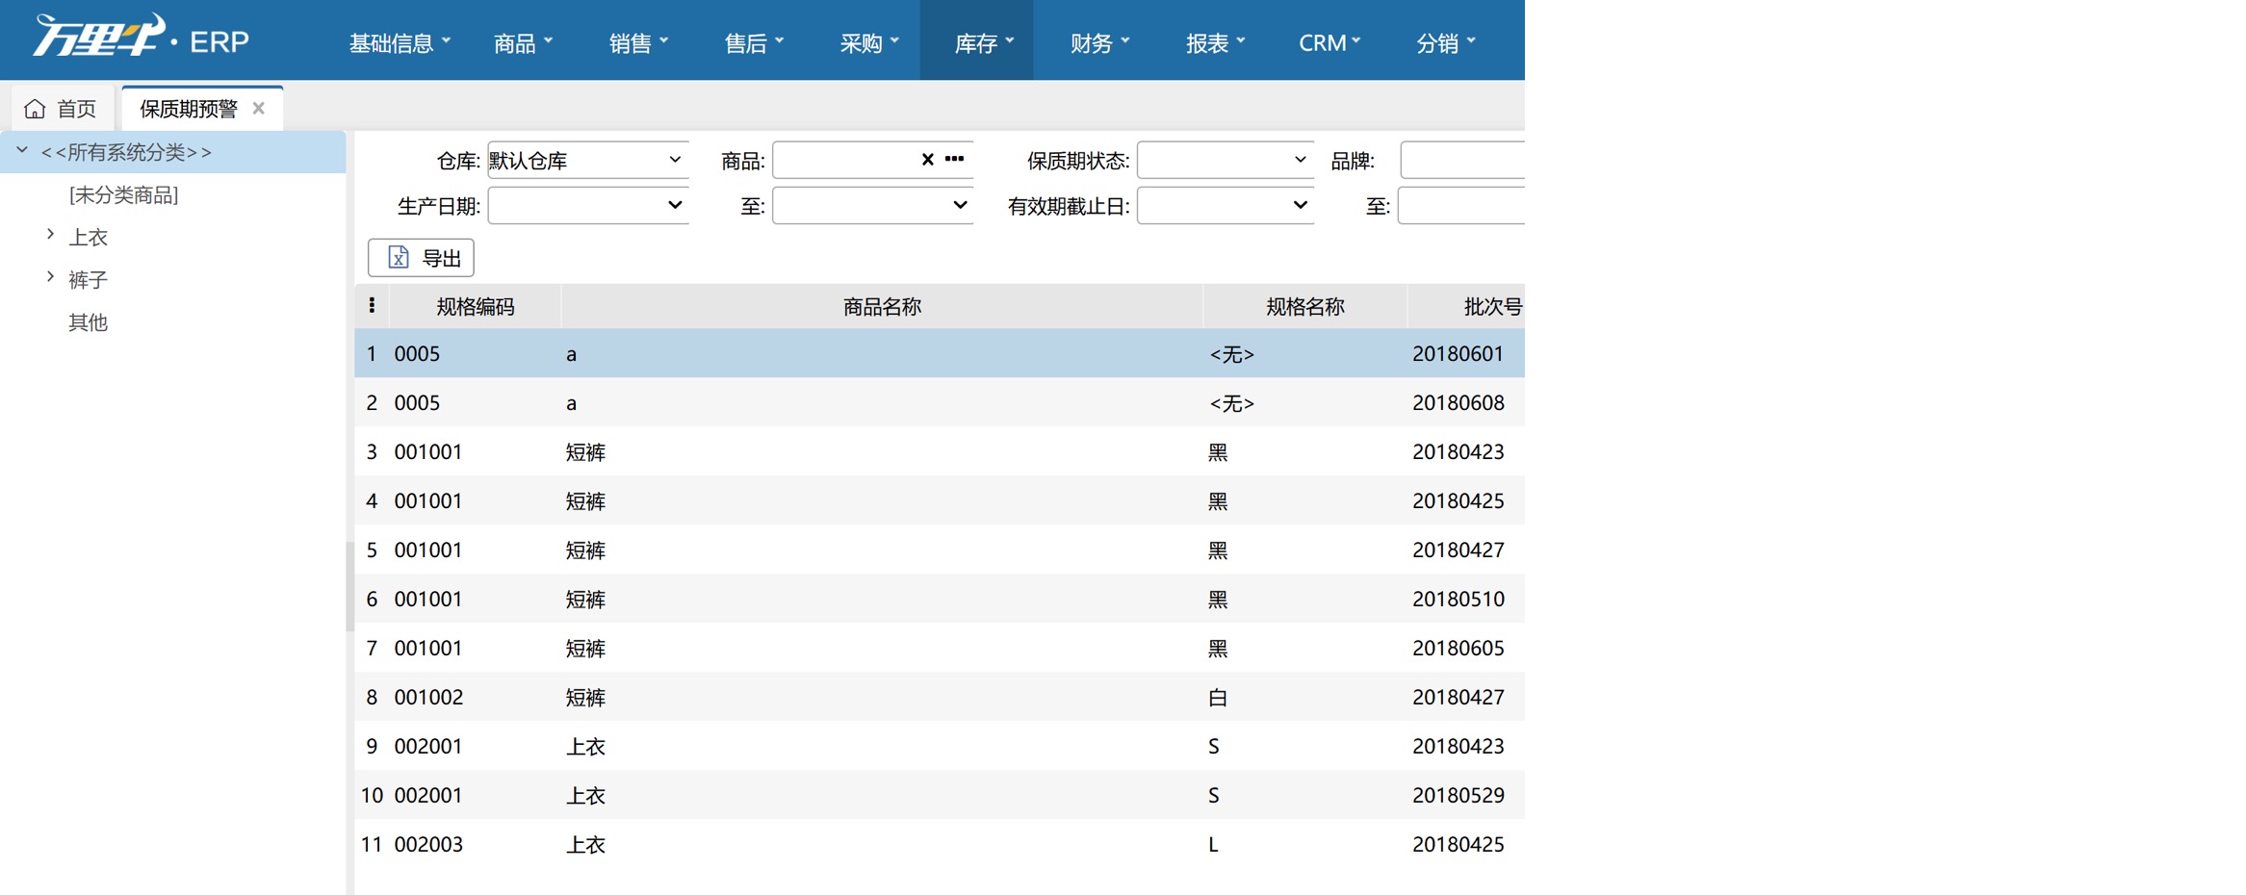Open the 财务 menu
This screenshot has height=895, width=2246.
pyautogui.click(x=1100, y=43)
